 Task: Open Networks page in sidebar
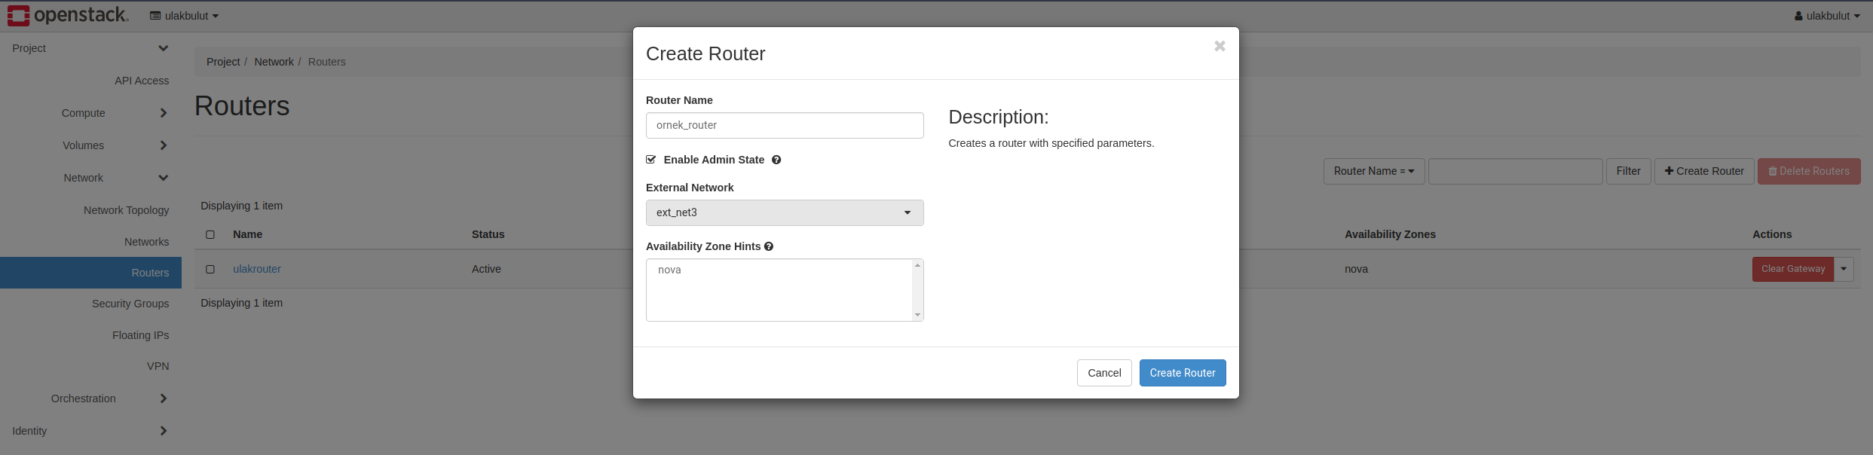146,242
